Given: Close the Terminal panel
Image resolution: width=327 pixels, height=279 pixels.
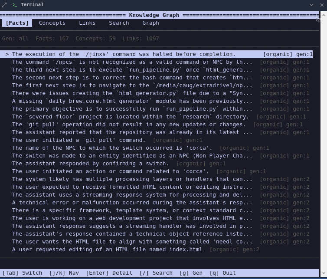Looking at the screenshot, I should pos(322,5).
